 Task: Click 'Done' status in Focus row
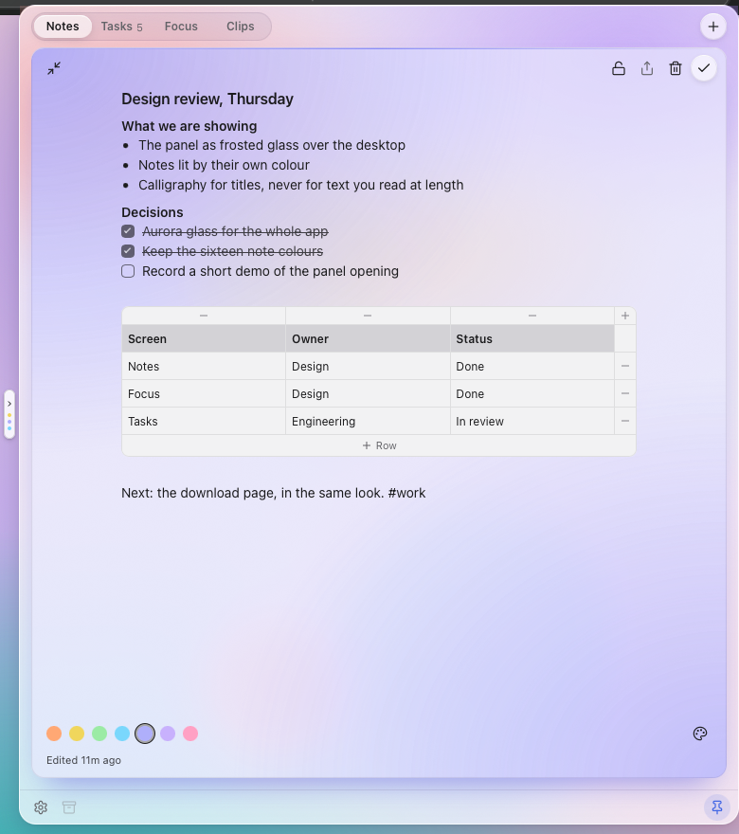pyautogui.click(x=532, y=394)
